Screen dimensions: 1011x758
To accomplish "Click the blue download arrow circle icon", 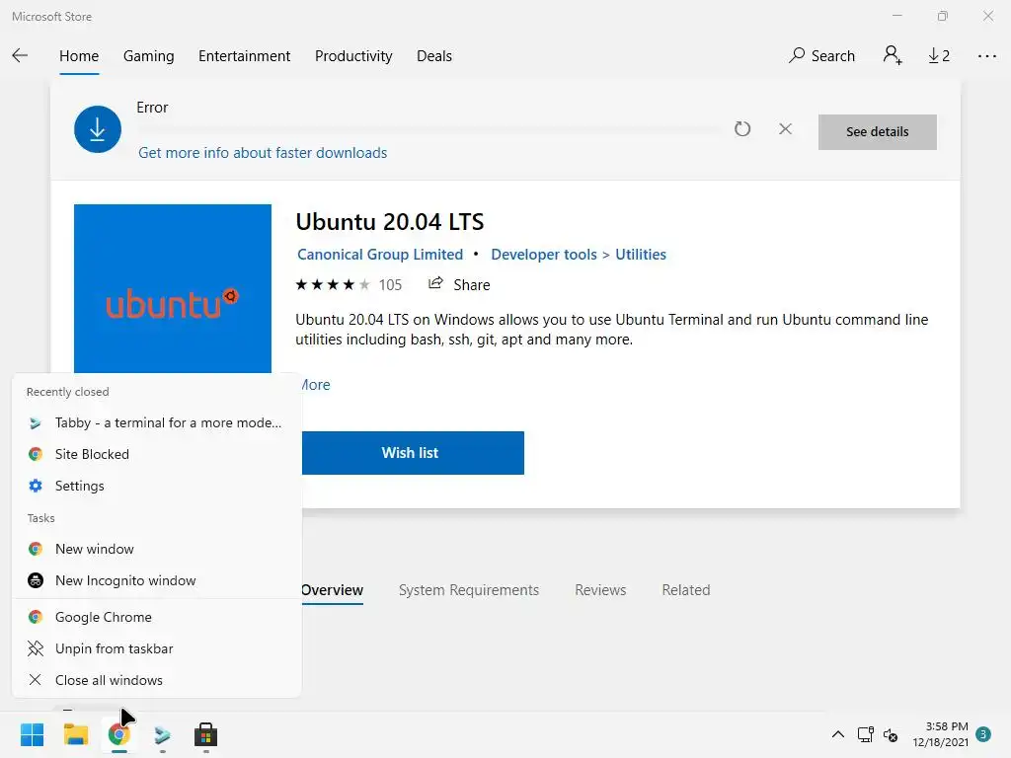I will click(98, 129).
